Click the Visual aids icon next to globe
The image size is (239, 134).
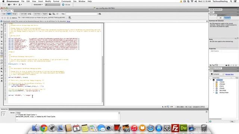point(54,14)
